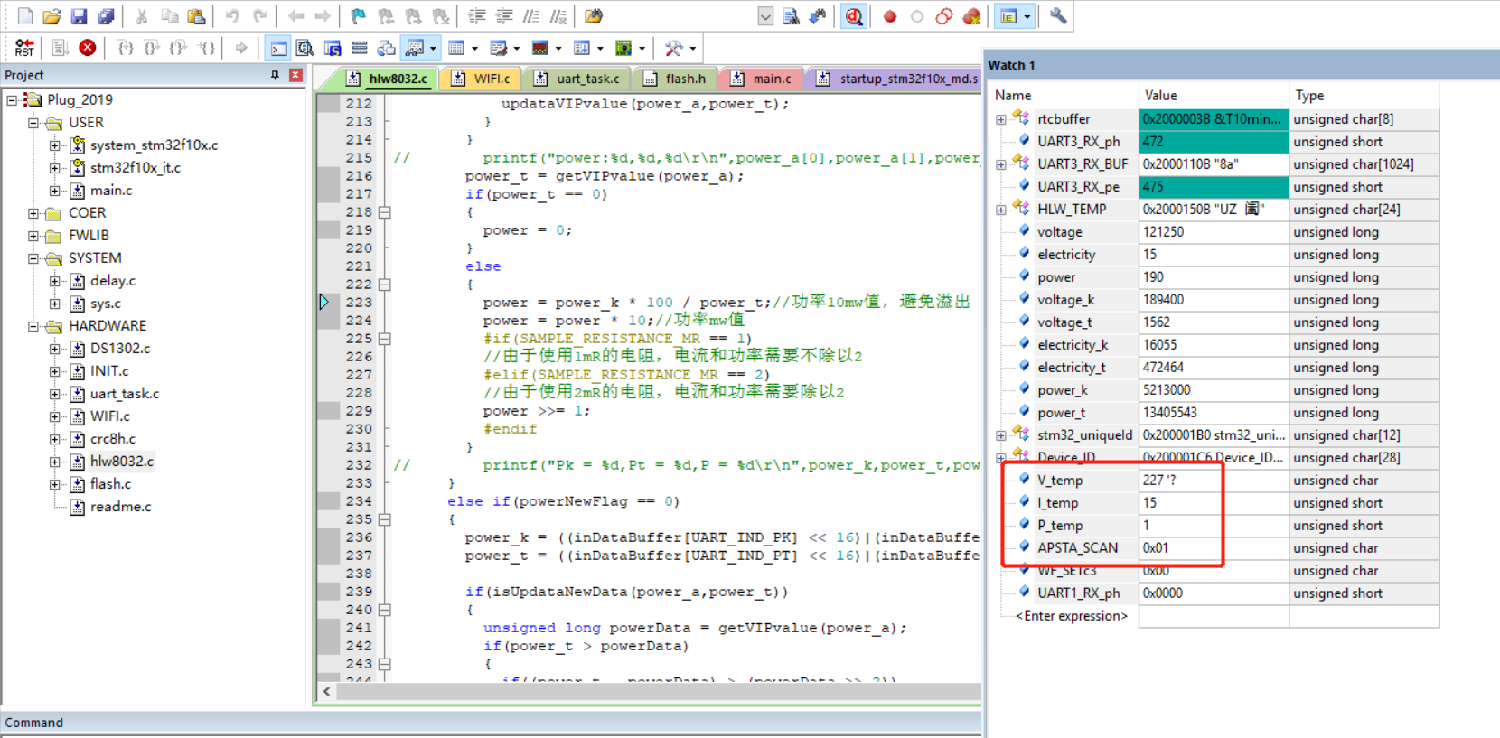1500x738 pixels.
Task: Open configuration with the wrench icon
Action: [x=1058, y=16]
